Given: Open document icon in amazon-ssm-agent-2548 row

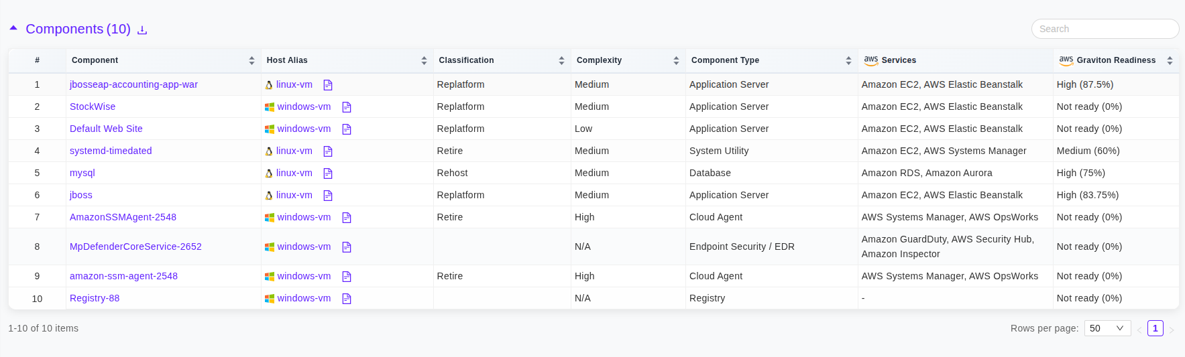Looking at the screenshot, I should pyautogui.click(x=347, y=277).
